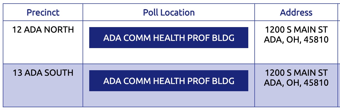Open ADA COMM HEALTH PROF BLDG for 13 ADA SOUTH
340x110 pixels.
point(169,81)
